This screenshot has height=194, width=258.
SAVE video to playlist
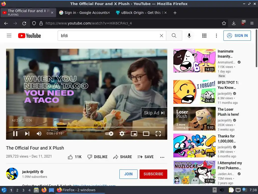[x=146, y=157]
